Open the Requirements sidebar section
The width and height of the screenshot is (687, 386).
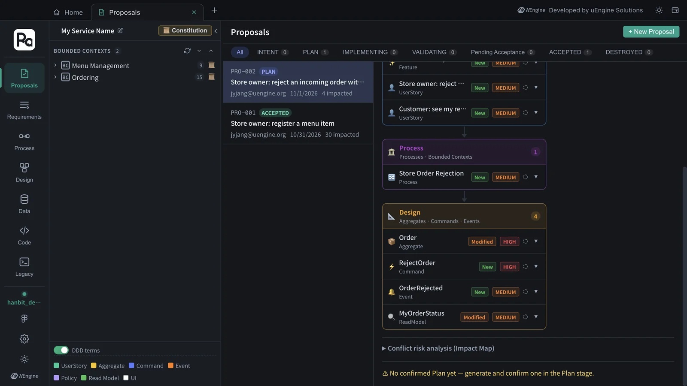pos(24,110)
